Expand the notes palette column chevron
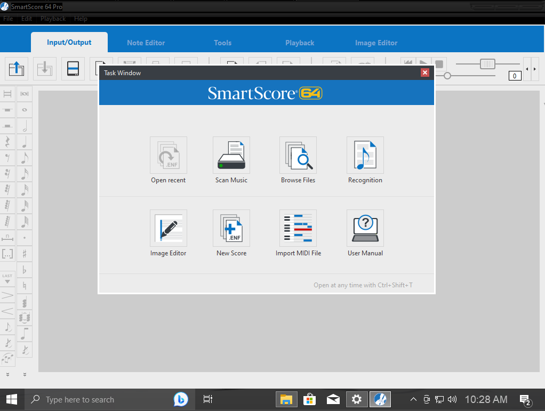The height and width of the screenshot is (411, 545). point(25,374)
